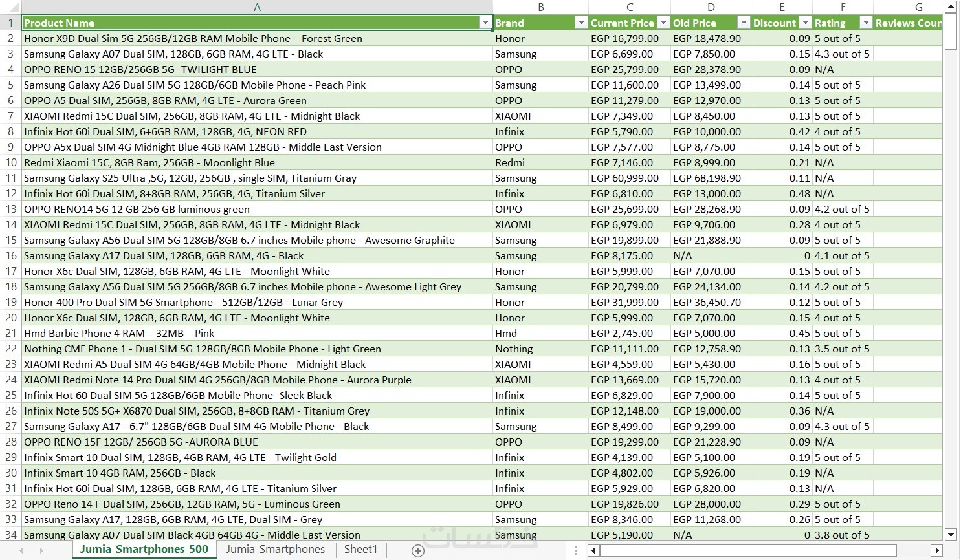Viewport: 961px width, 560px height.
Task: Select column B header
Action: [x=540, y=7]
